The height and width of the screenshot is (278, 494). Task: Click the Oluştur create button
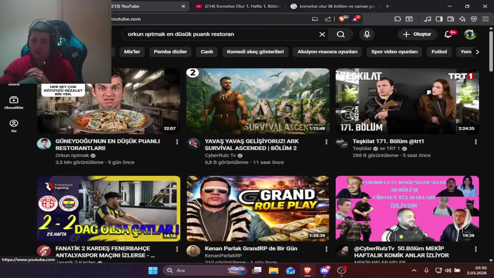click(417, 34)
